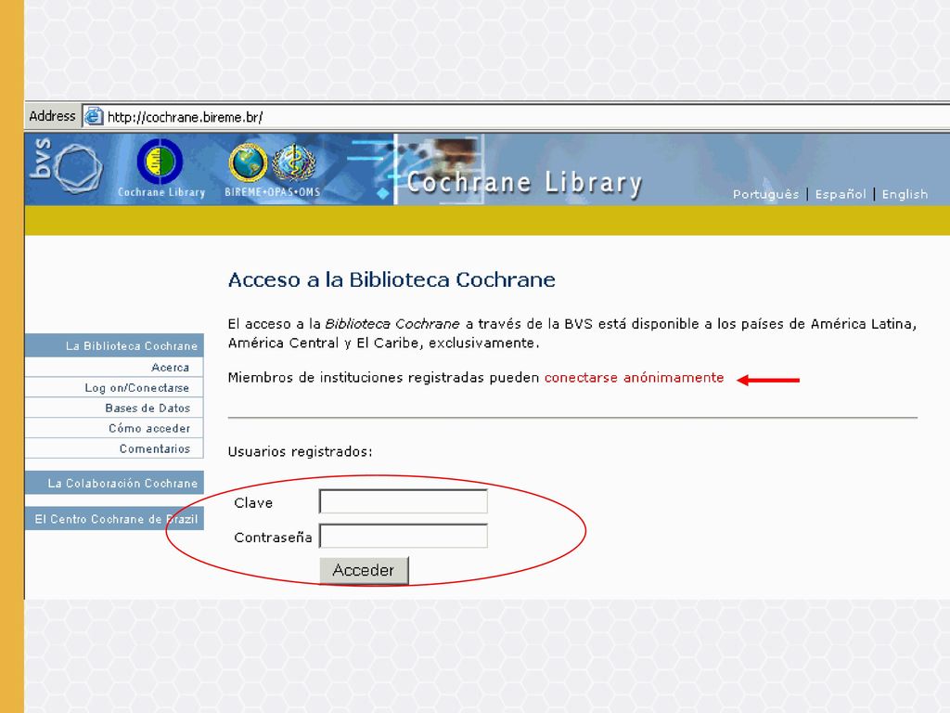Follow the conectarse anónimamente link
950x713 pixels.
click(634, 377)
